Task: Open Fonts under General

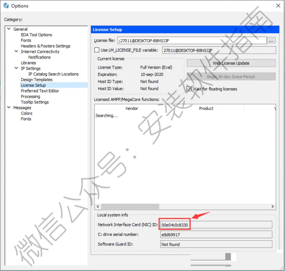Action: (x=26, y=40)
